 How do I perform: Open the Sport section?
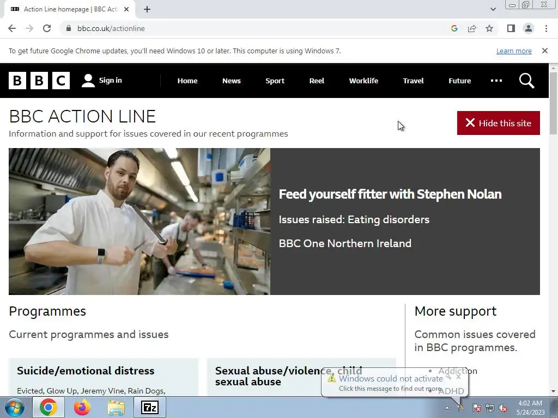(x=275, y=81)
